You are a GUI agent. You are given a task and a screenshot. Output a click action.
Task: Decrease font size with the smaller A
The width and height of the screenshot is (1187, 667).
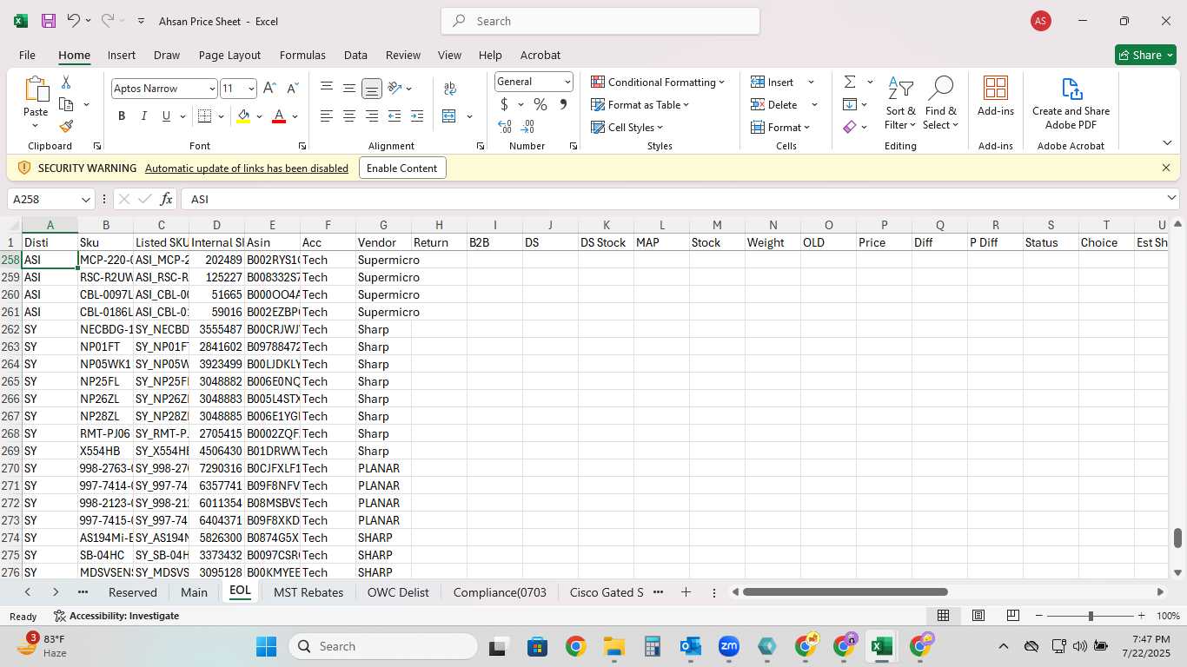(292, 89)
